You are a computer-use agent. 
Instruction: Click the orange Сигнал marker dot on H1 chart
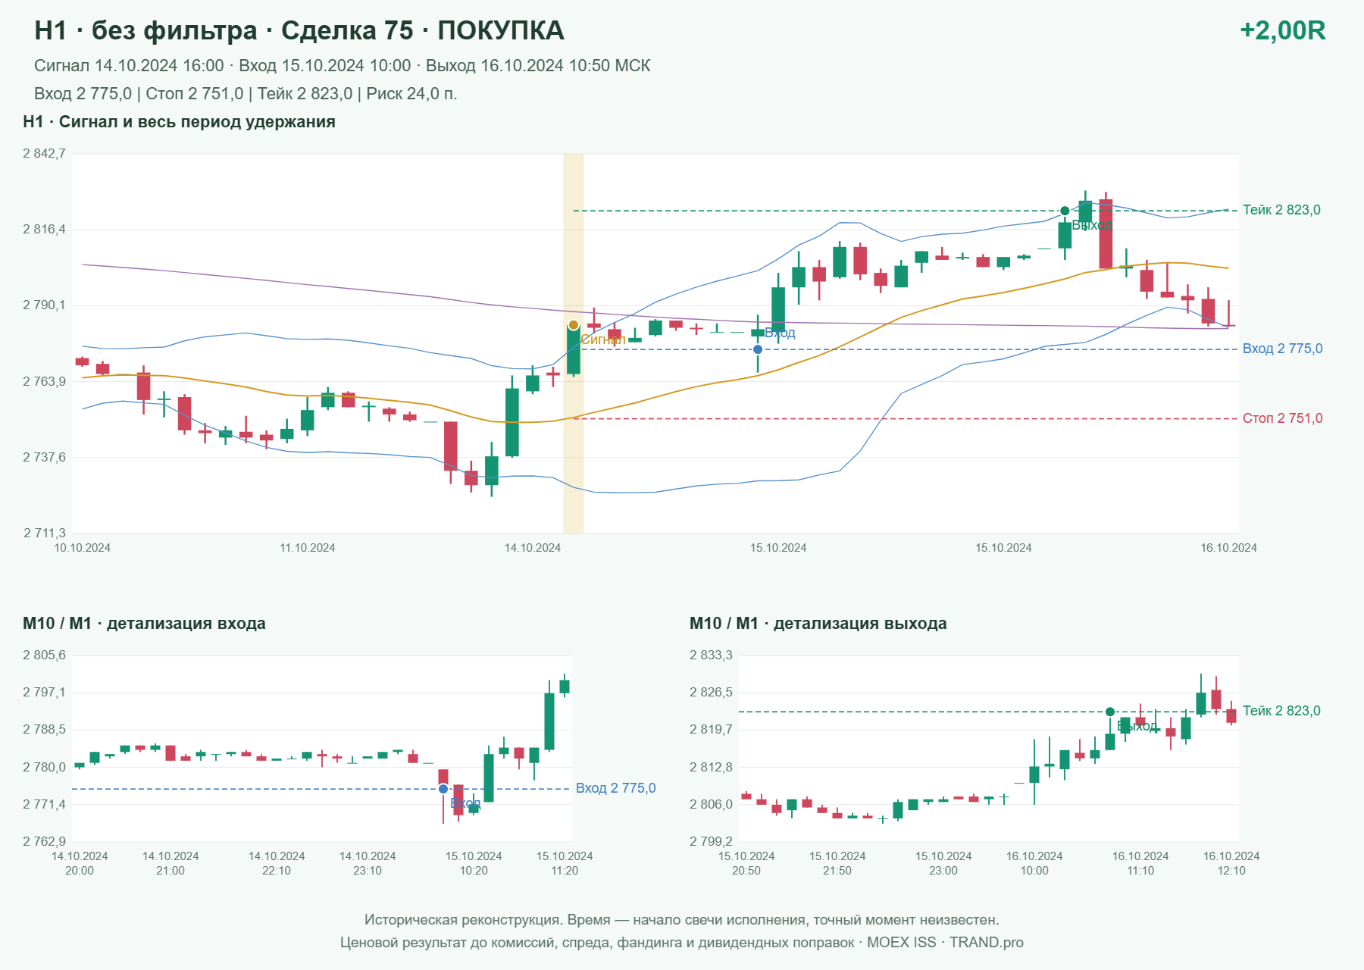pos(574,325)
